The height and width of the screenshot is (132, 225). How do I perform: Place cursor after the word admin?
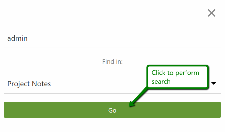(28, 39)
